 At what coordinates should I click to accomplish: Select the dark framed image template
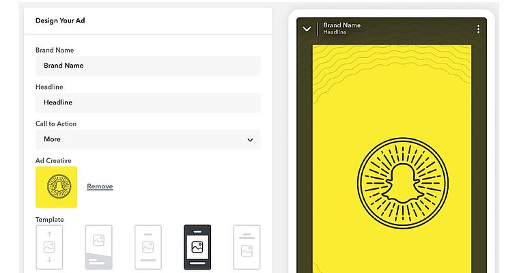pos(197,247)
